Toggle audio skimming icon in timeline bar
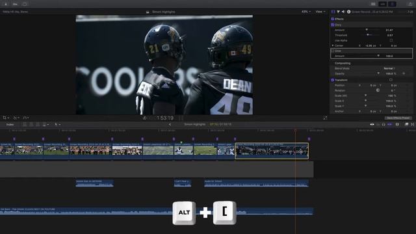The width and height of the screenshot is (416, 234). [378, 124]
